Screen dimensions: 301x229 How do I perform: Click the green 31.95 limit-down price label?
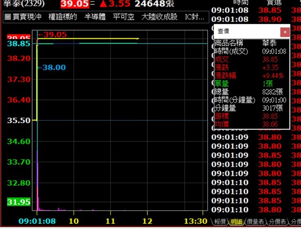[x=19, y=202]
